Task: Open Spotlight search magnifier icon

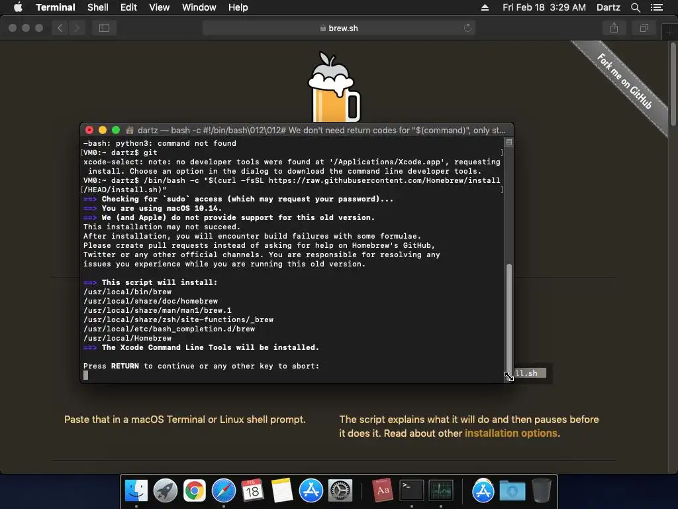Action: point(635,7)
